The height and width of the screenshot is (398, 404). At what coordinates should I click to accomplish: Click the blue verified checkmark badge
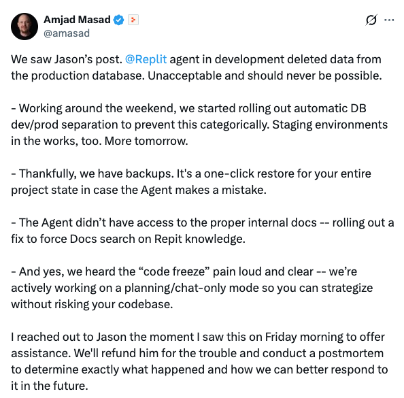click(x=119, y=20)
